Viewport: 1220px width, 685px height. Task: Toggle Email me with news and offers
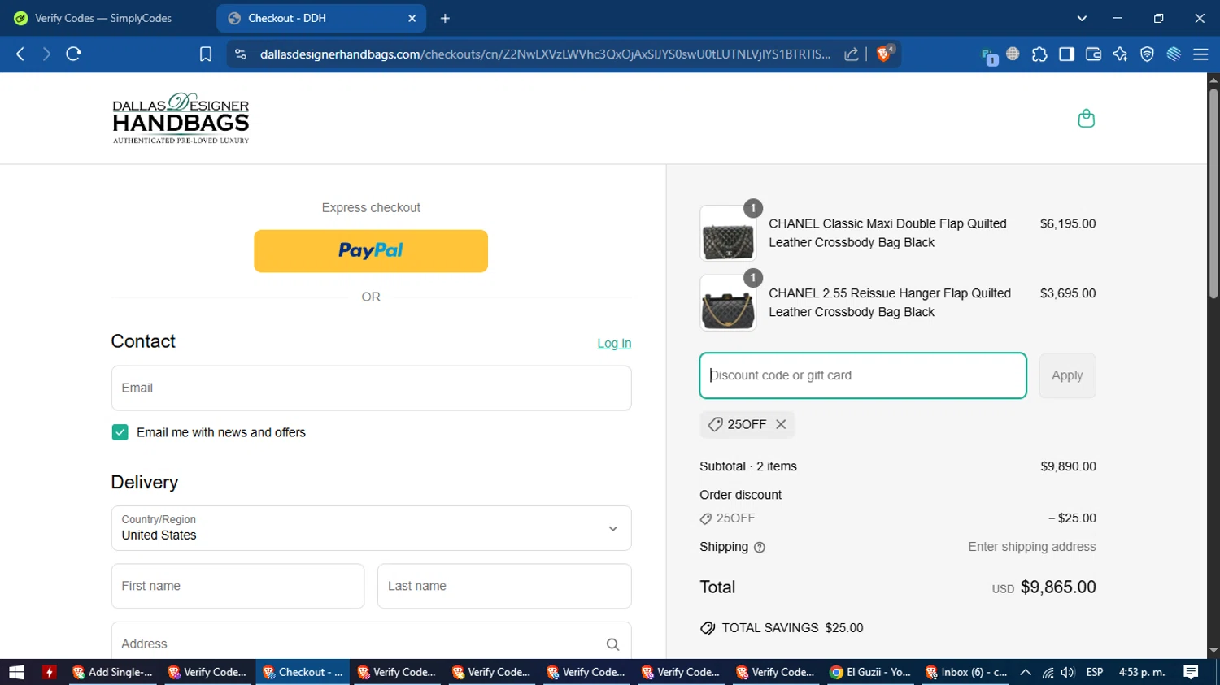(120, 432)
